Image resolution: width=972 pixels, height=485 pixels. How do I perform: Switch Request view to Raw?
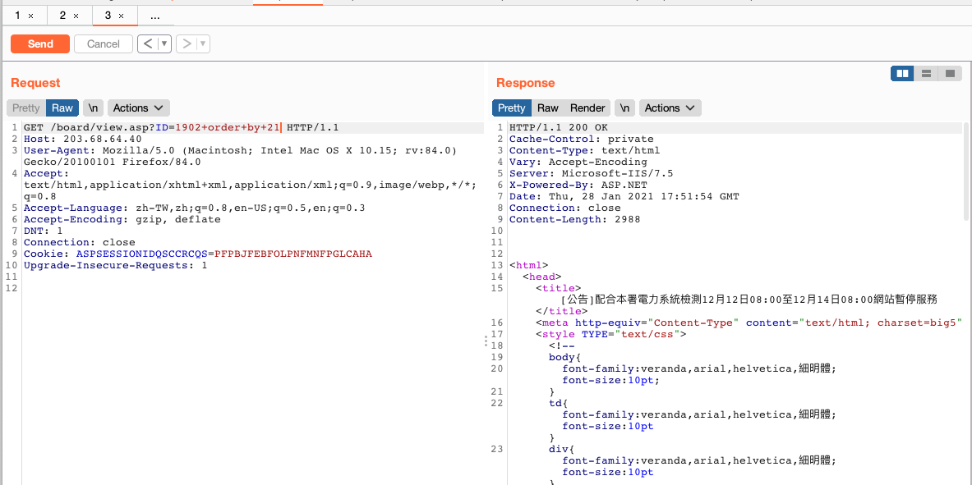[x=62, y=108]
